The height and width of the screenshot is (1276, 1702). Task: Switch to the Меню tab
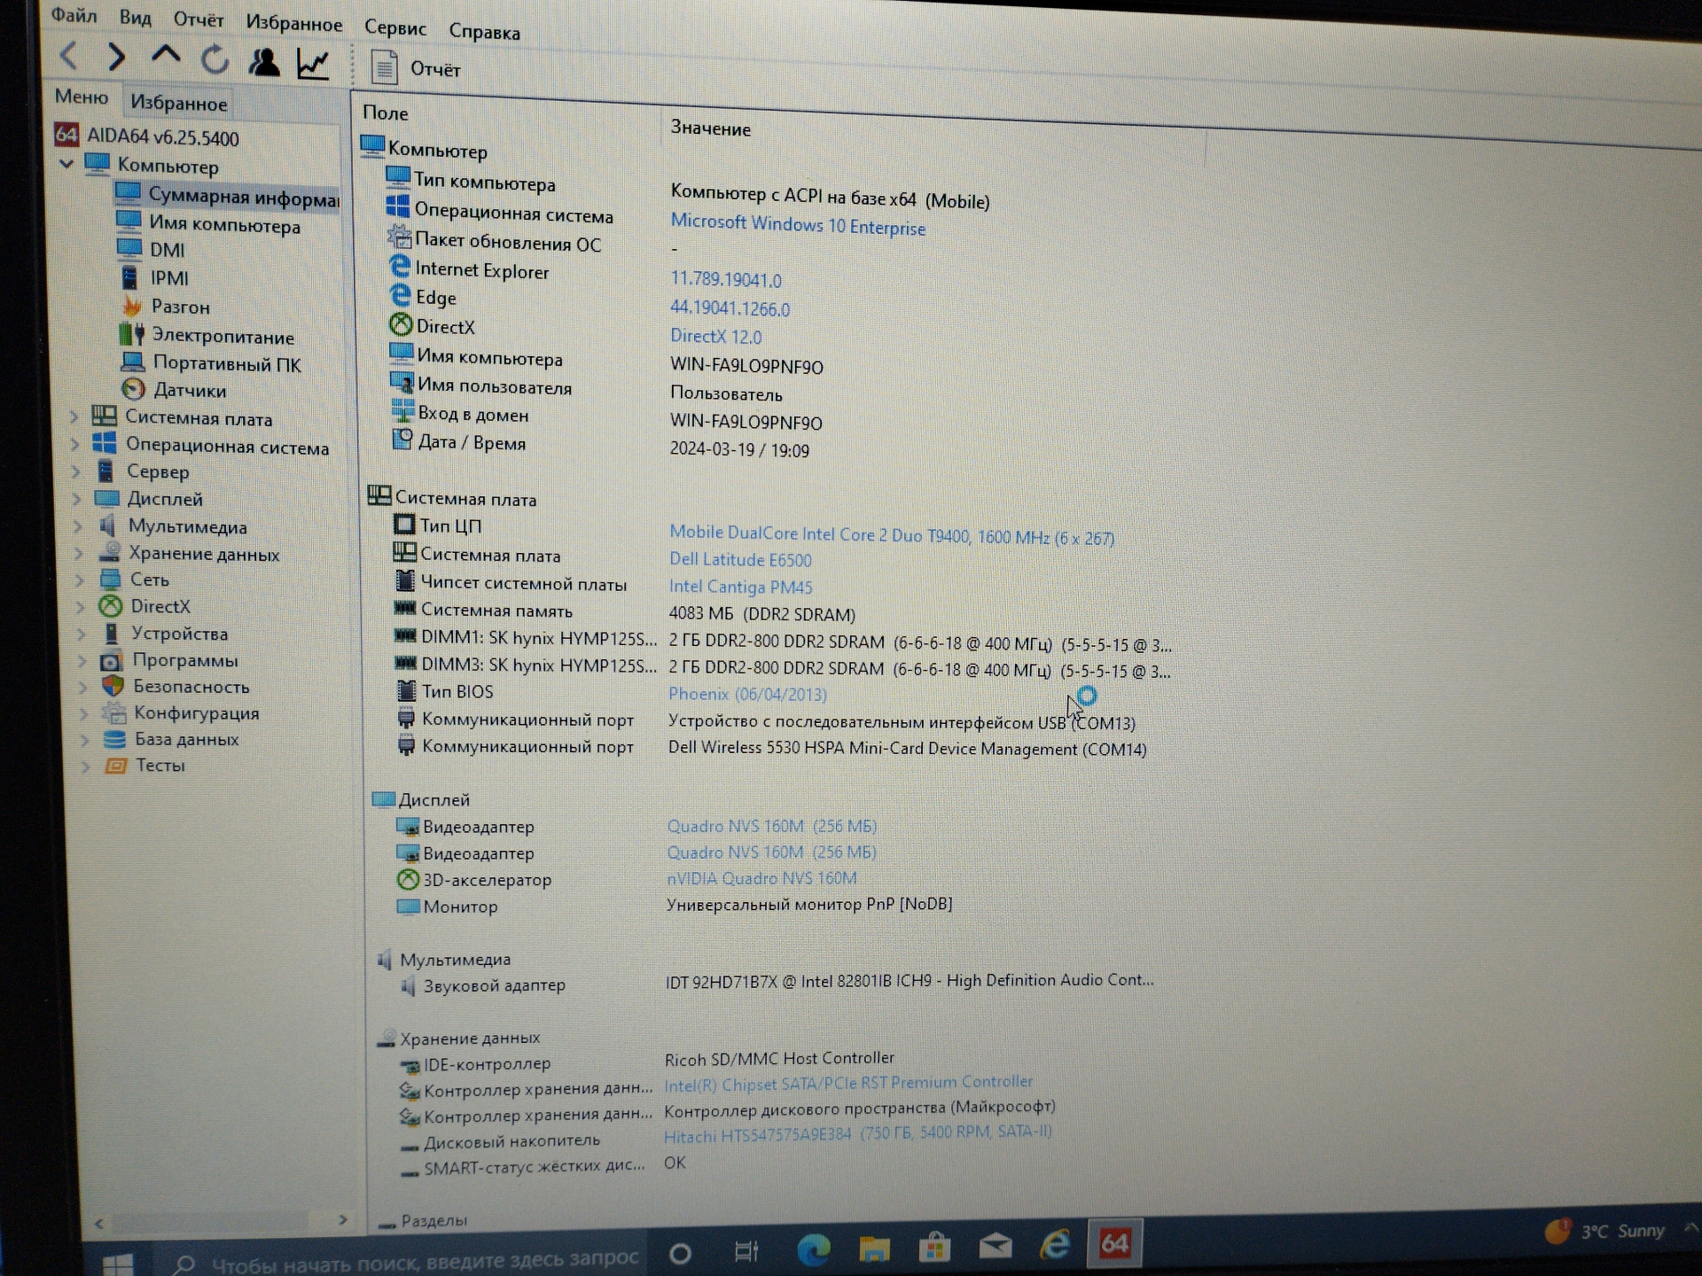(x=82, y=97)
